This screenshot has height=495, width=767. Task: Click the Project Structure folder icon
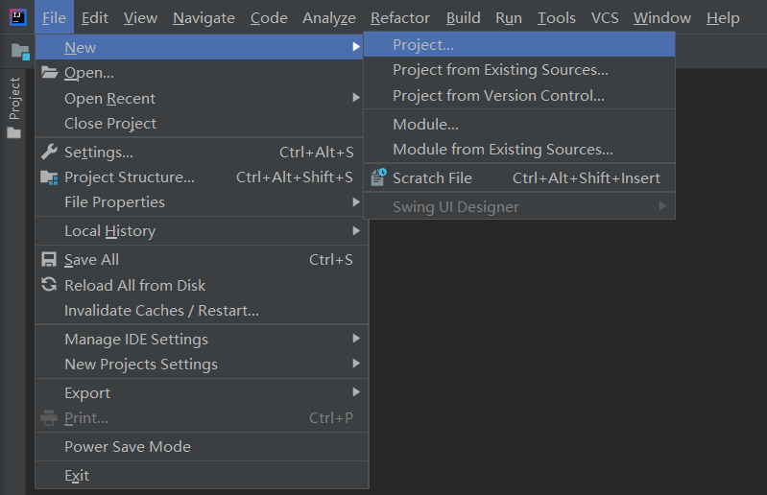(49, 177)
